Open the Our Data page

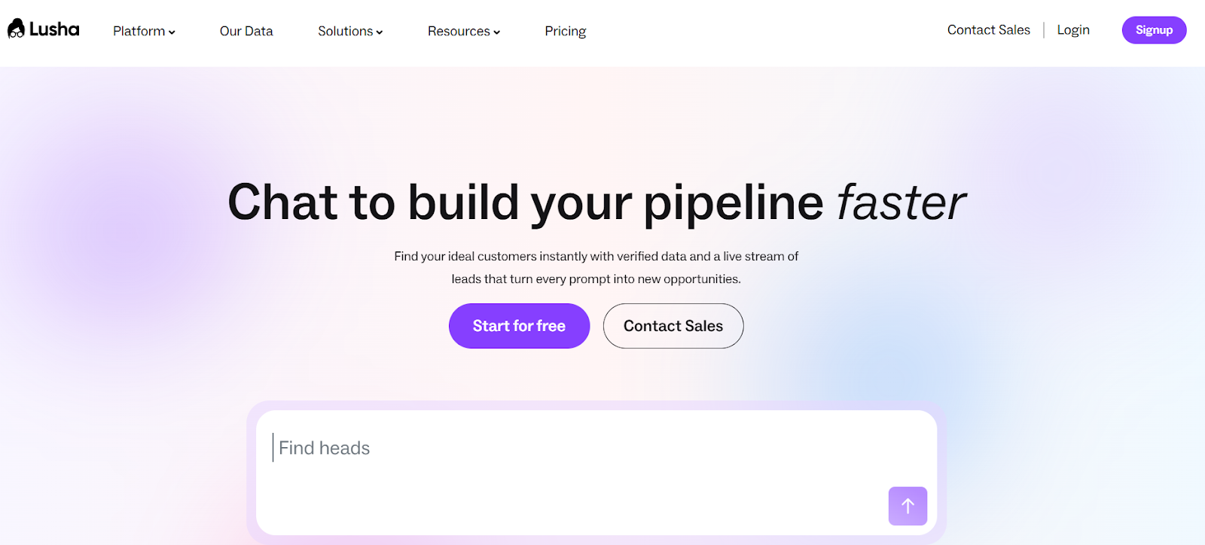tap(246, 31)
